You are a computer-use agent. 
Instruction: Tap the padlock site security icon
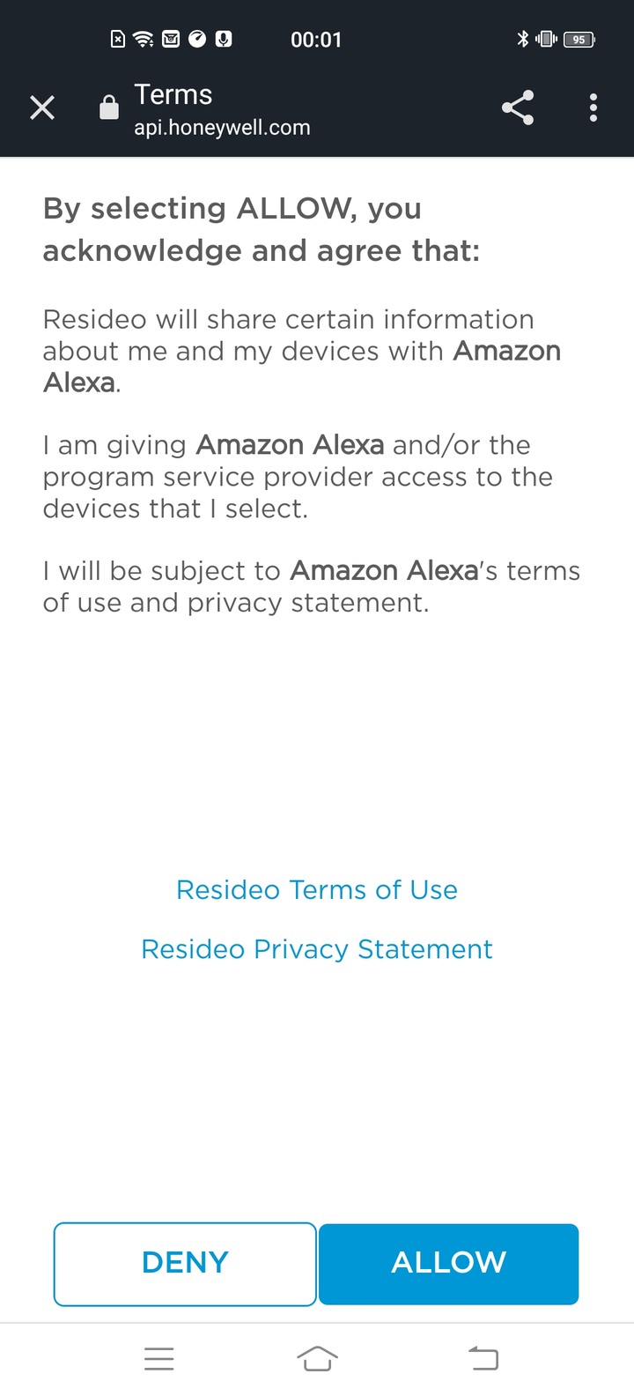109,108
